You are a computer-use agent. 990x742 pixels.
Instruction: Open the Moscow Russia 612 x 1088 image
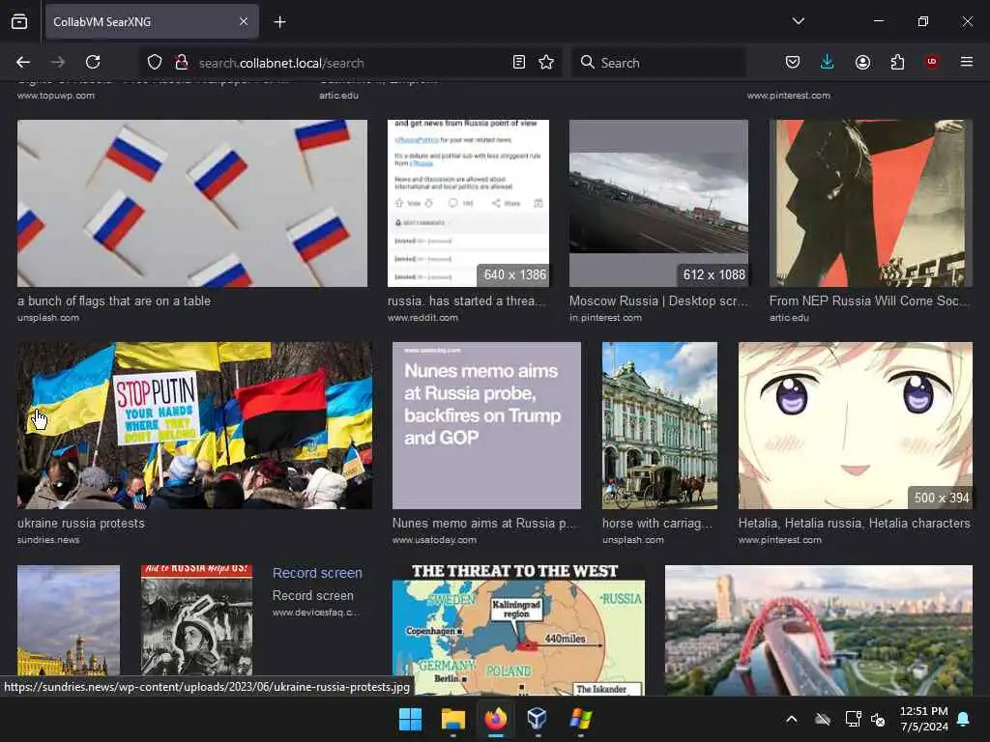pos(658,203)
